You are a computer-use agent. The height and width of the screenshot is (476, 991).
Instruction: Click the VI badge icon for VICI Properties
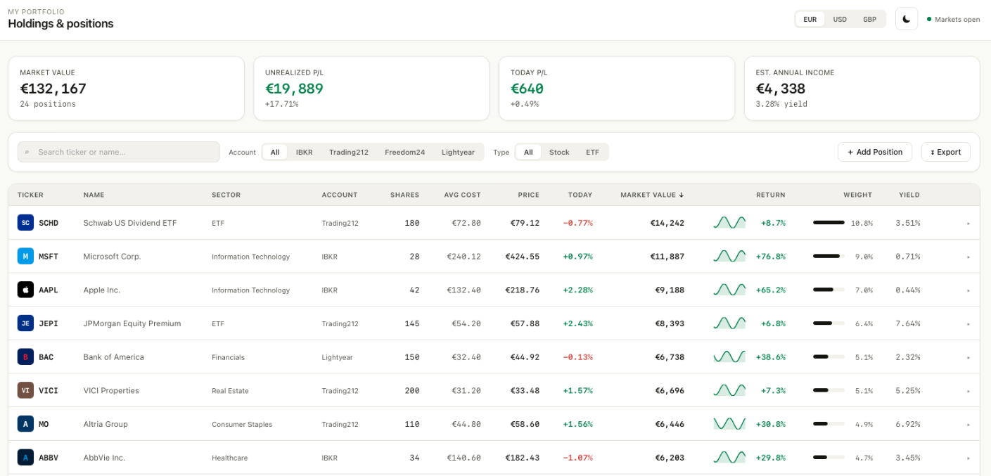click(x=24, y=390)
